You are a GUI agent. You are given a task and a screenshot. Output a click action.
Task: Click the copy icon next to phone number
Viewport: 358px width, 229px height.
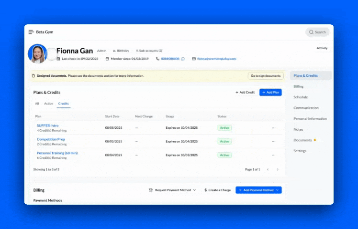pyautogui.click(x=183, y=59)
